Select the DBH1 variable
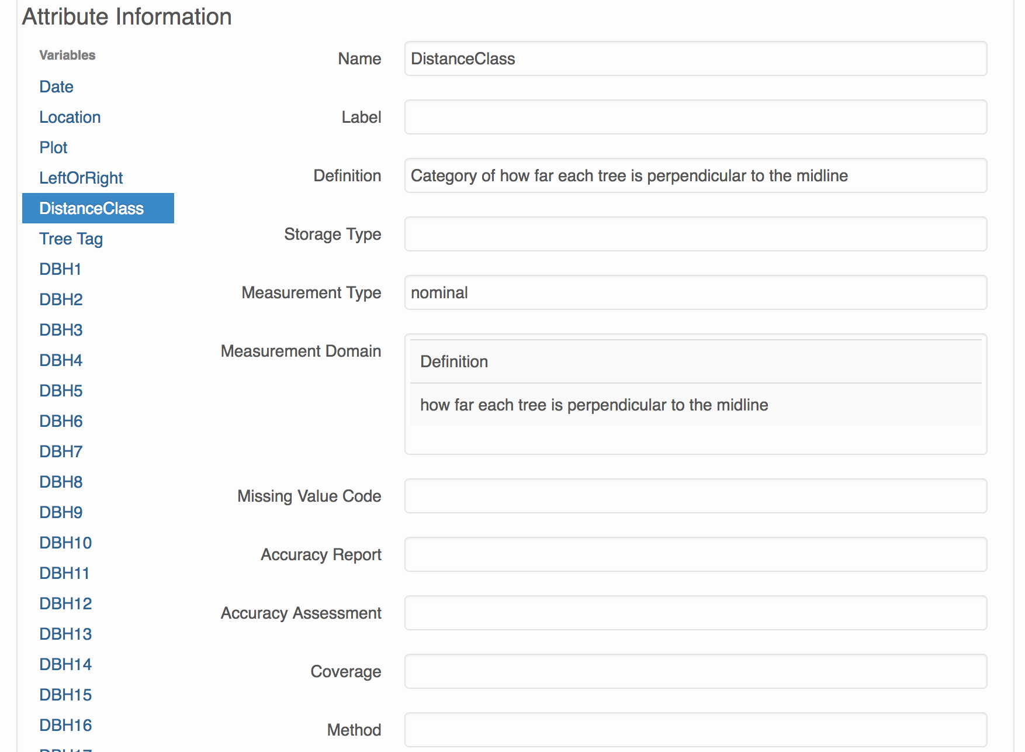 [60, 269]
